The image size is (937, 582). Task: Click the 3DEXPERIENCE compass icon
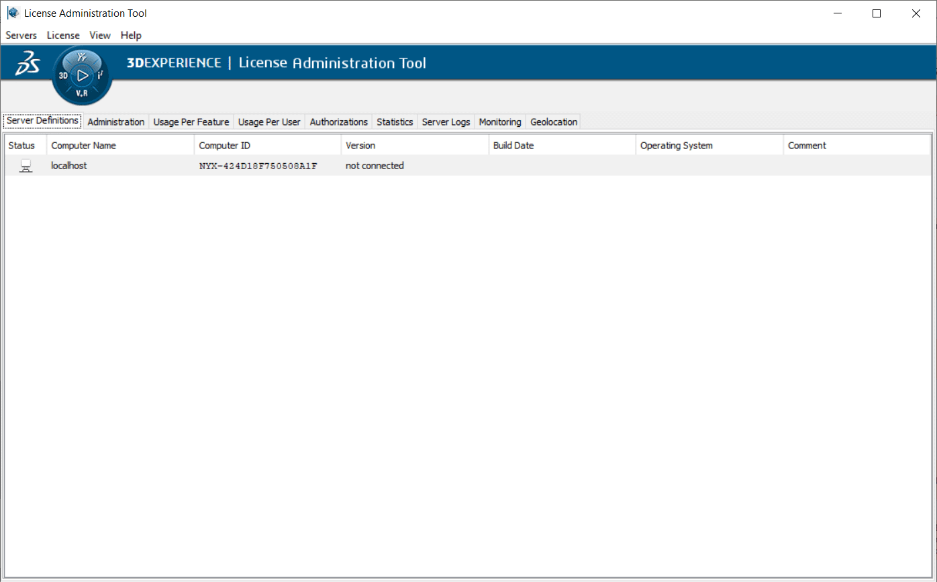pos(82,76)
